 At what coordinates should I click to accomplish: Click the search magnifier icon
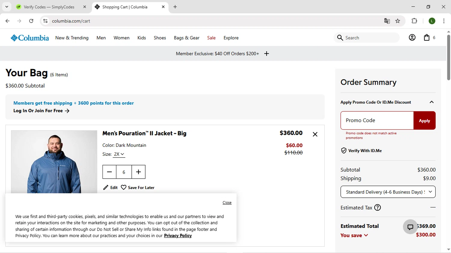(x=340, y=38)
